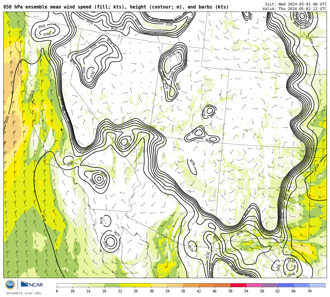
Task: Click the colorbar tick label 38
Action: point(183,291)
